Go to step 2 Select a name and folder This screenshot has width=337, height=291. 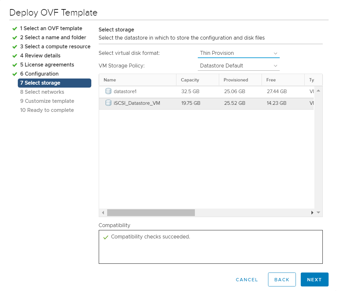(53, 38)
